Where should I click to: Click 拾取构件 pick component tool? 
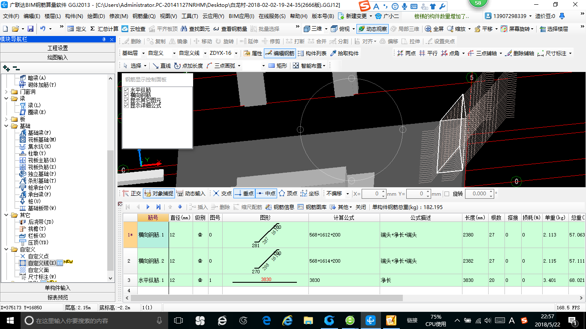click(344, 53)
